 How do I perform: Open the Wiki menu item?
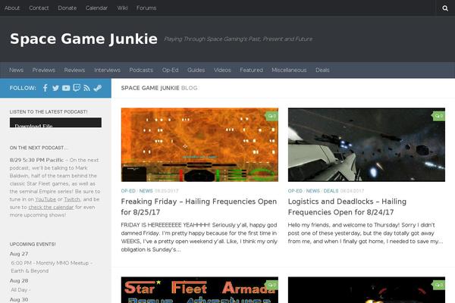[122, 8]
